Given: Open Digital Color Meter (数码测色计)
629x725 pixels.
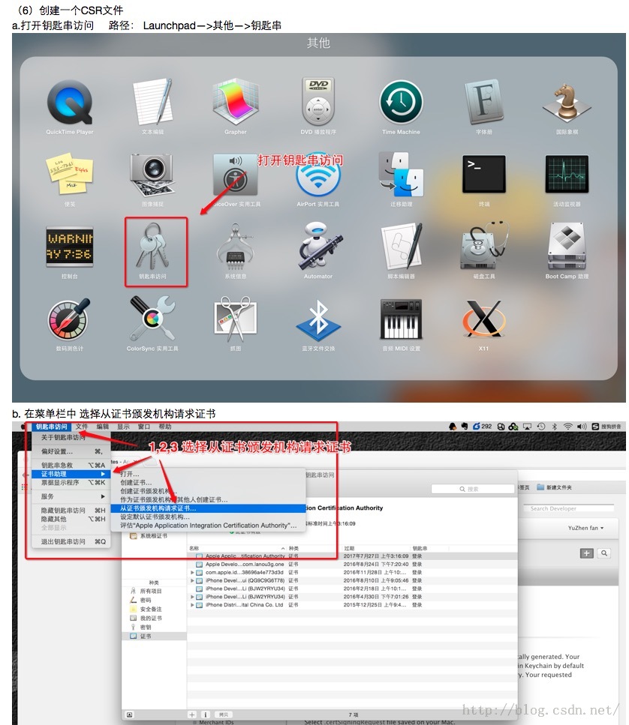Looking at the screenshot, I should click(69, 319).
